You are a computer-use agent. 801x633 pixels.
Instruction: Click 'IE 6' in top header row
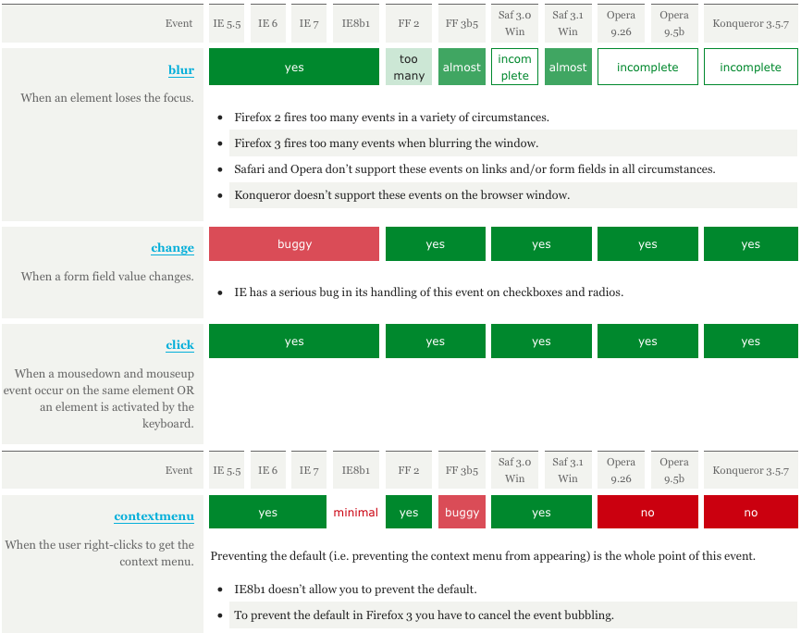267,23
